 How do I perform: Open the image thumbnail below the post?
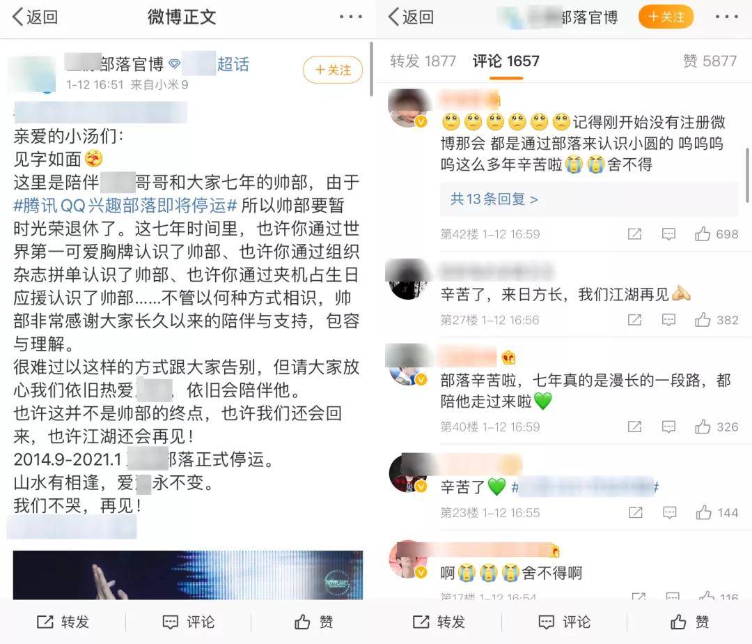187,574
